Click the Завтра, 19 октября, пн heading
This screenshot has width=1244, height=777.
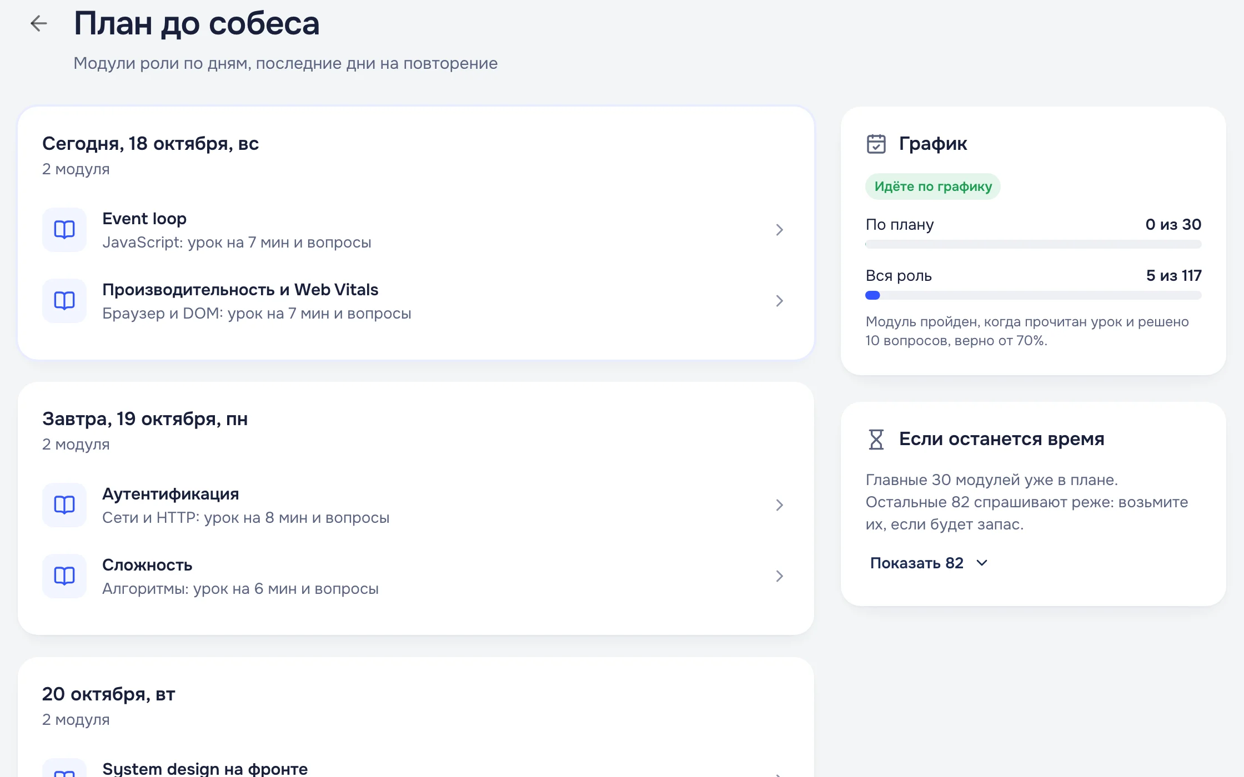click(x=145, y=419)
